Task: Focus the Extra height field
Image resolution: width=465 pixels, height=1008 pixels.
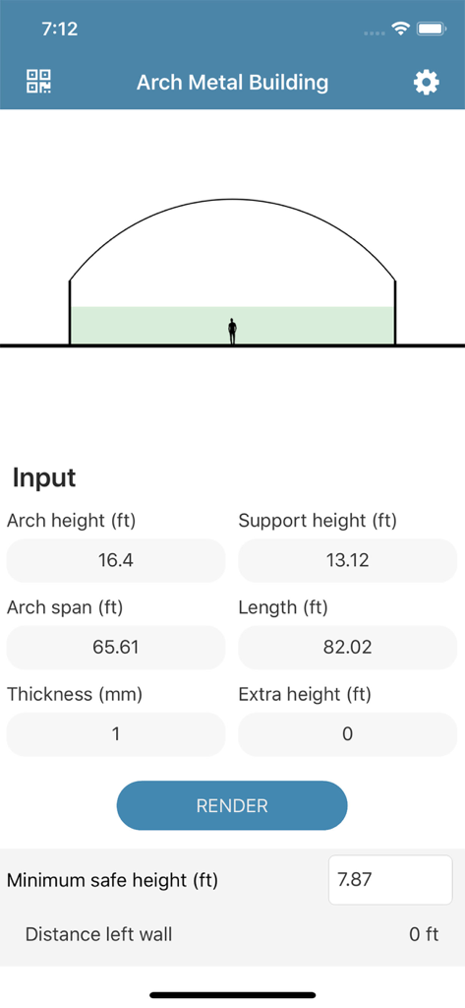Action: [x=347, y=734]
